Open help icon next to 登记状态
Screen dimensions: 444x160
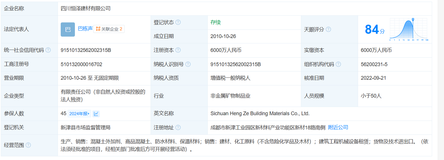[178, 22]
